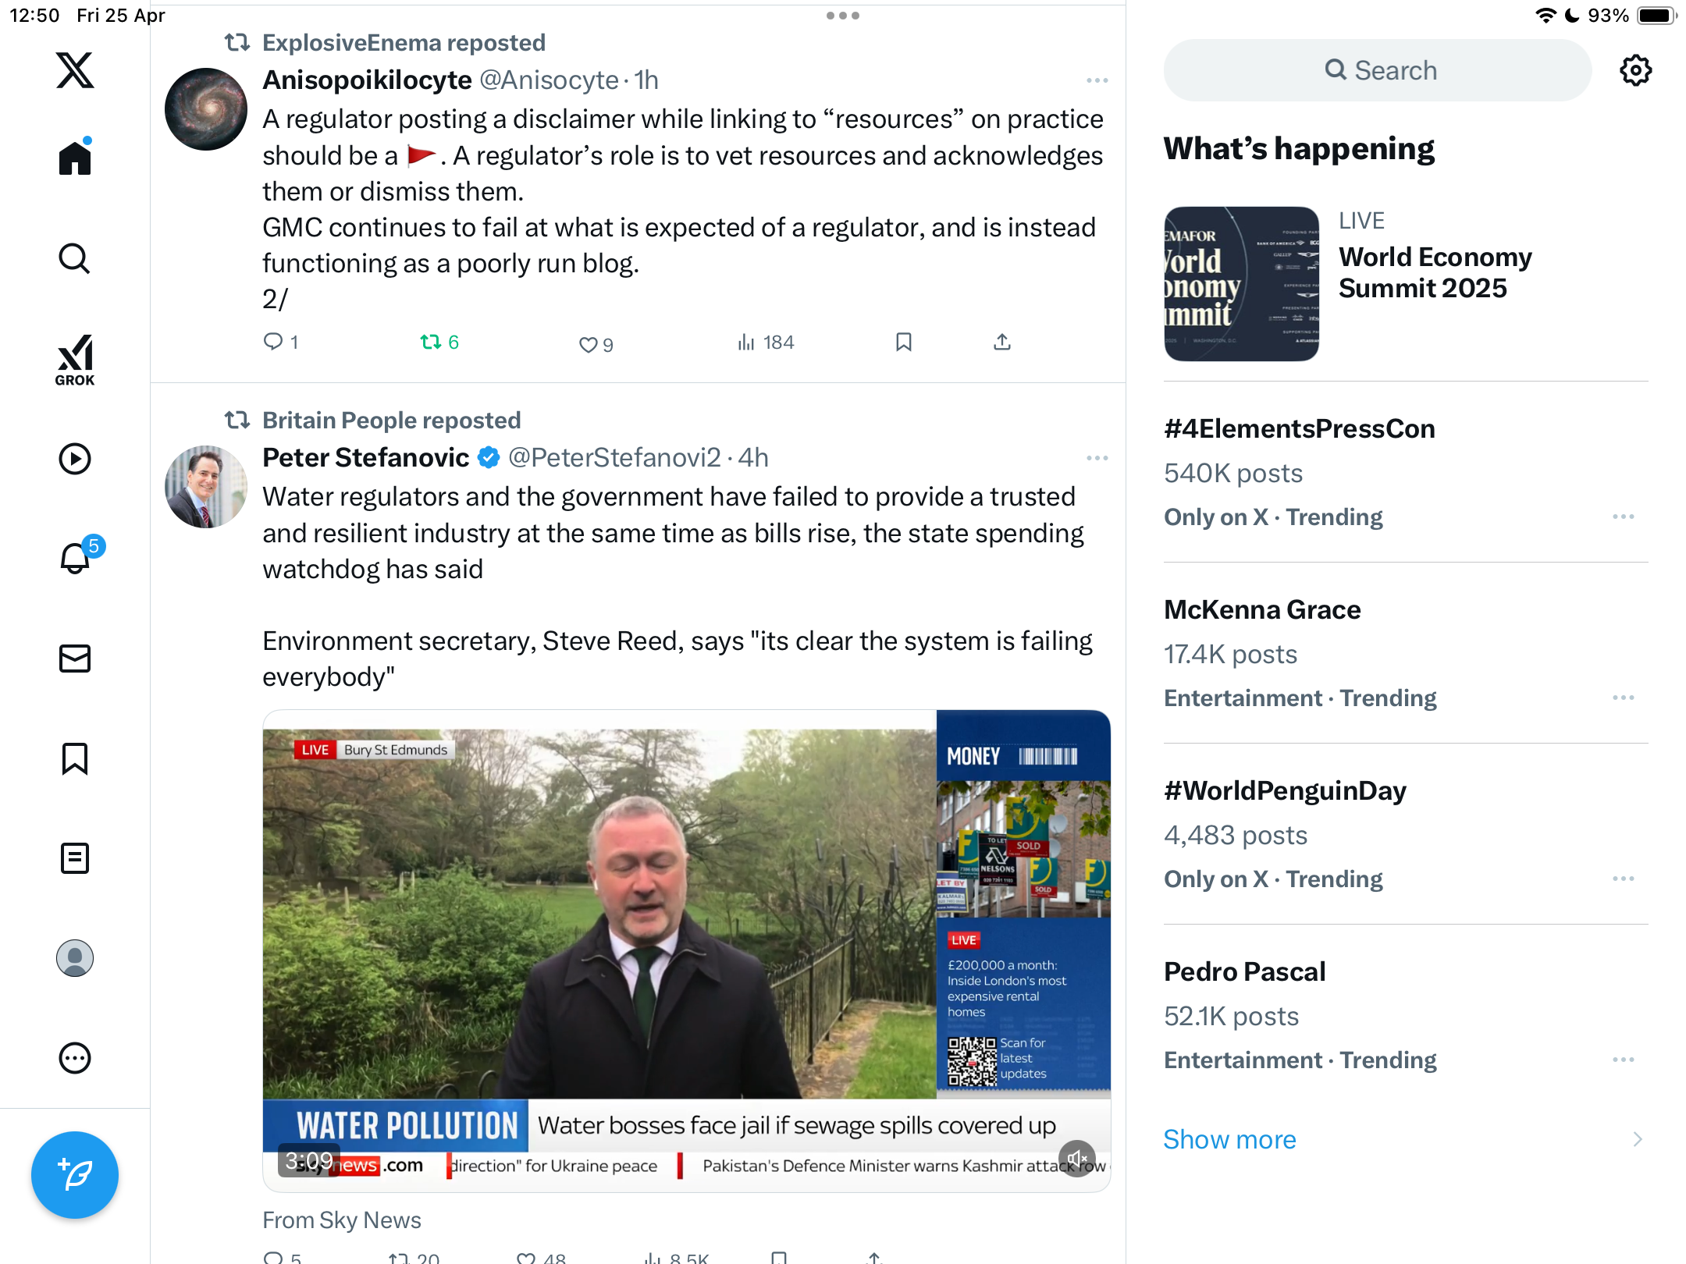Image resolution: width=1686 pixels, height=1264 pixels.
Task: Bookmark the Anisopoikilocyte post
Action: 904,342
